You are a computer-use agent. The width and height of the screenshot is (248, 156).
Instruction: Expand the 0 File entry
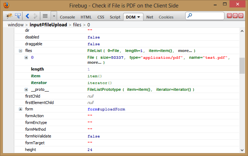pos(26,58)
